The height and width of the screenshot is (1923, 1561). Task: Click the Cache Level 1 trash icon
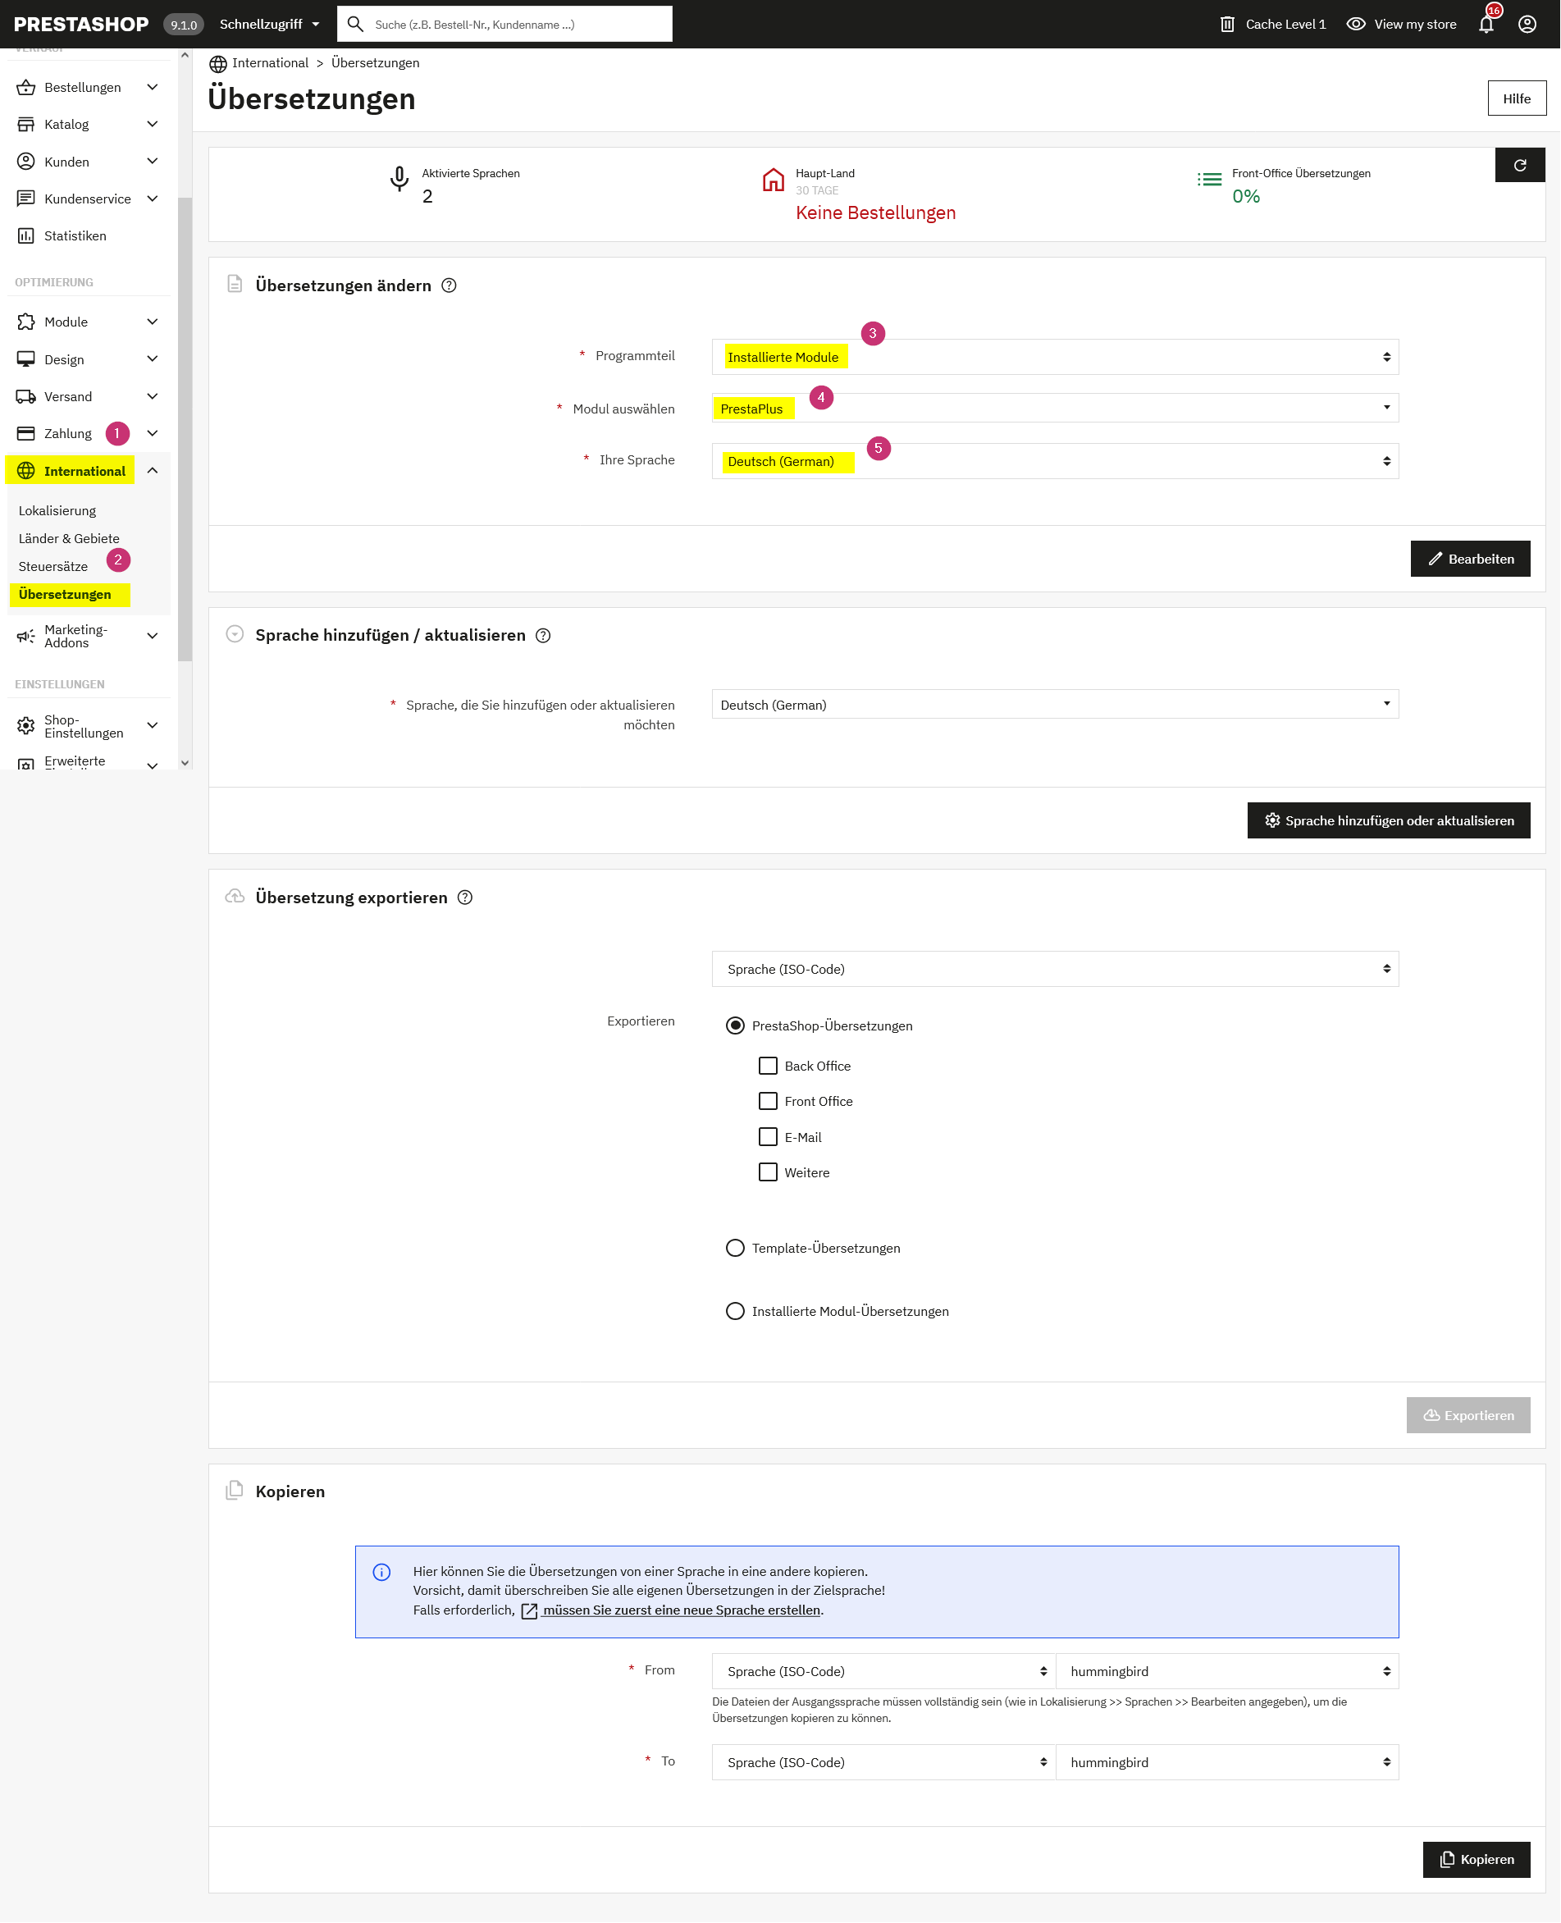pos(1227,25)
